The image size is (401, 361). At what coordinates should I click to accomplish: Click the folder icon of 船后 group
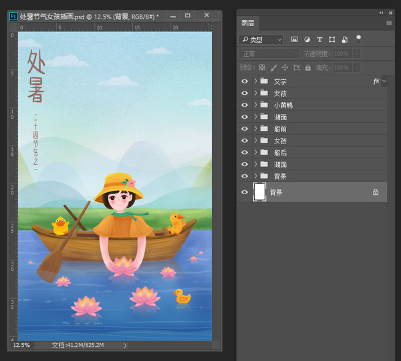coord(264,152)
